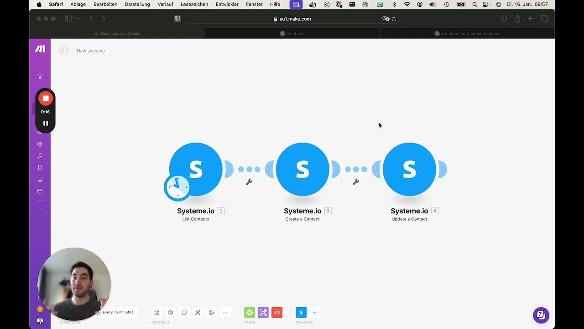The height and width of the screenshot is (329, 584).
Task: Click the slider-like icon at the sidebar bottom
Action: click(x=40, y=210)
